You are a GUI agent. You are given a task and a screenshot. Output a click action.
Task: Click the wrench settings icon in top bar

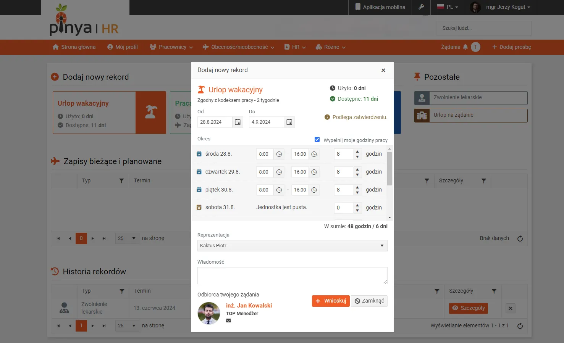point(422,7)
